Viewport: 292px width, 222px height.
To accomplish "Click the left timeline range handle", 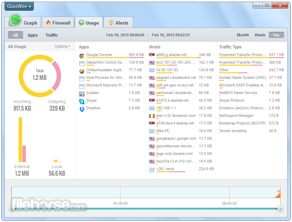I will tap(11, 209).
